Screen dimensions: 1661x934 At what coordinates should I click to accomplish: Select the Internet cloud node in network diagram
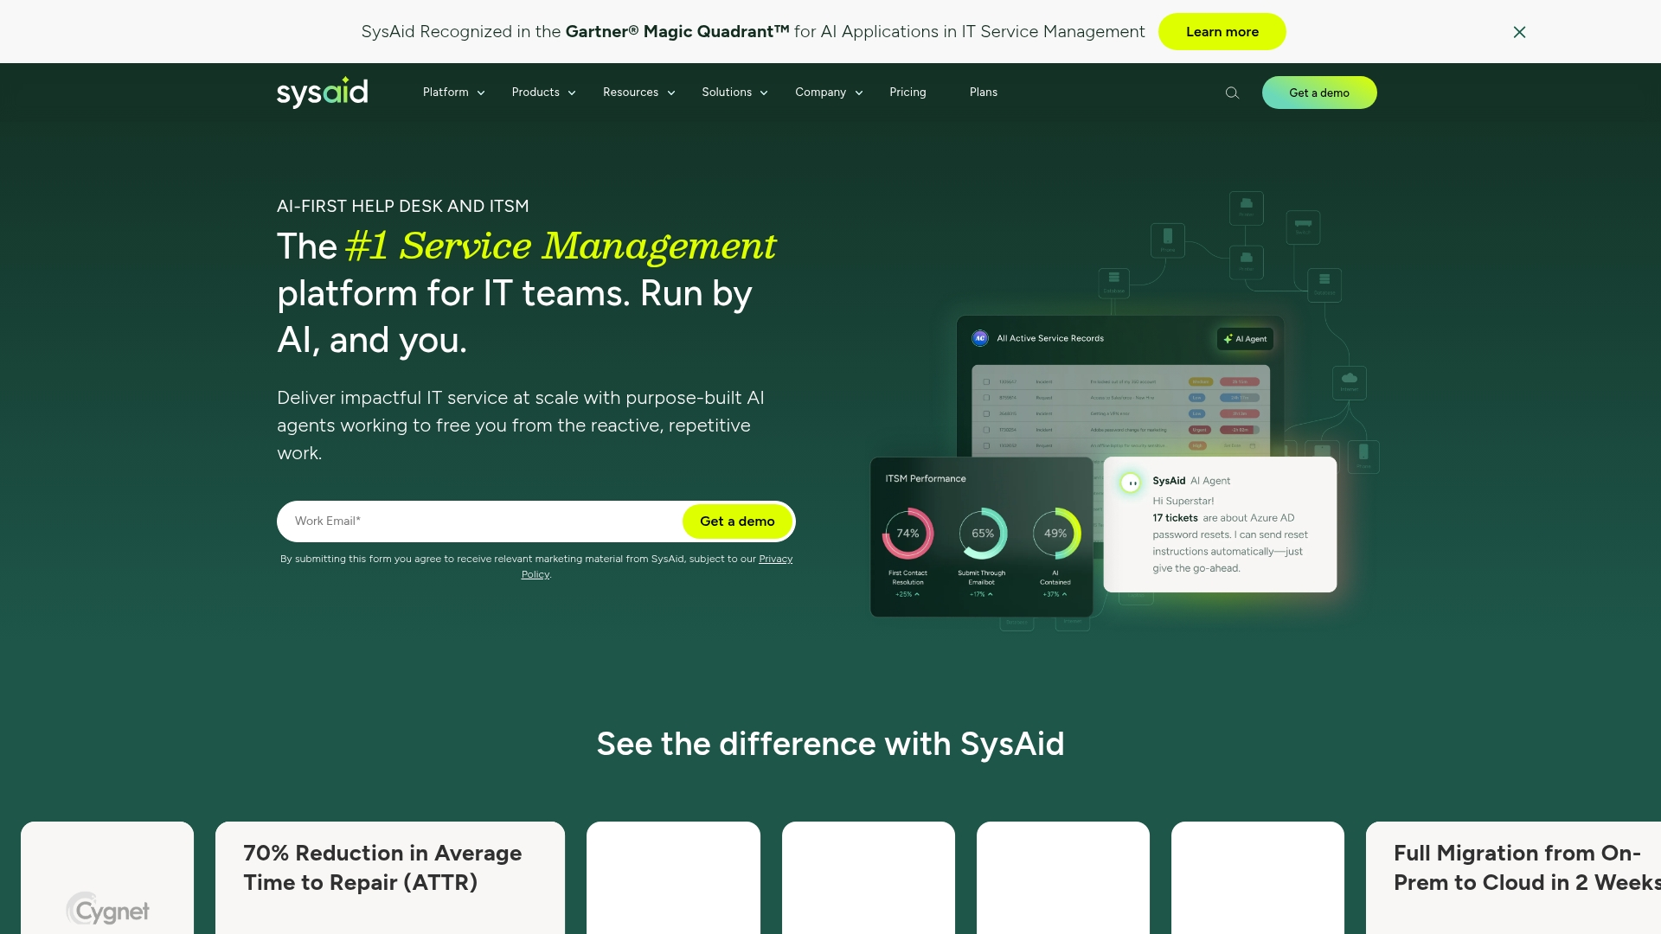coord(1349,383)
